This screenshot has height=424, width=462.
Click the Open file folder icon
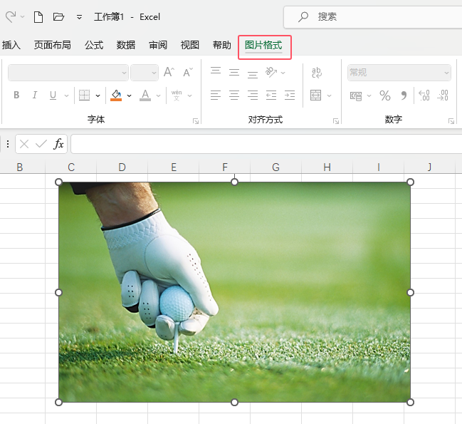58,17
